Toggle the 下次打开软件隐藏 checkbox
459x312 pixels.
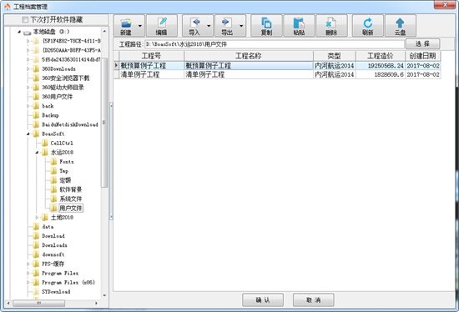25,20
